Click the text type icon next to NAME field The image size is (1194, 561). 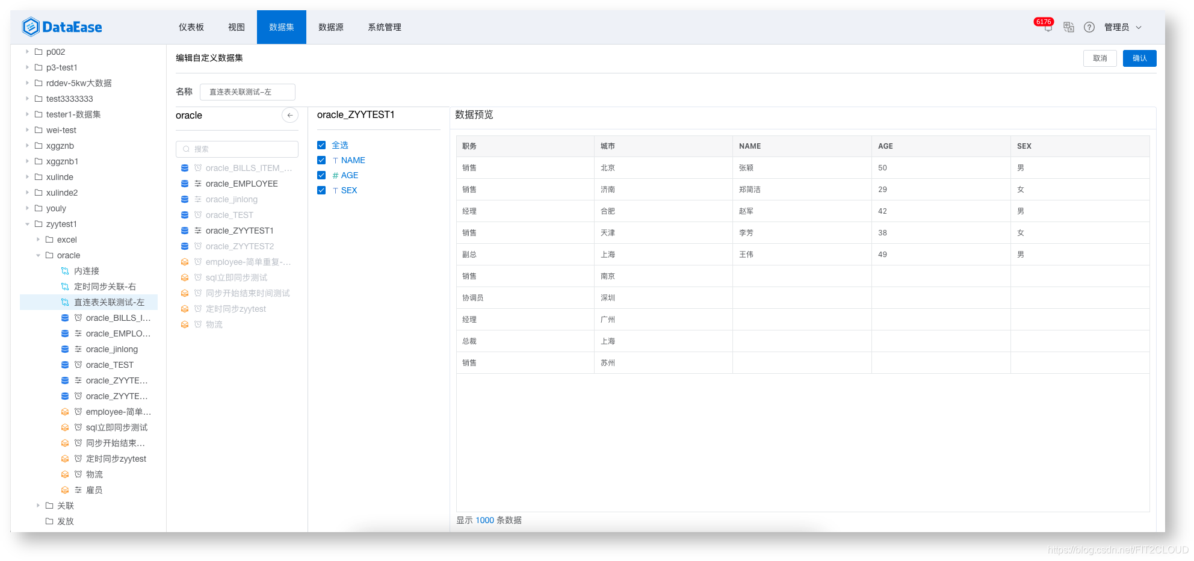click(x=335, y=161)
